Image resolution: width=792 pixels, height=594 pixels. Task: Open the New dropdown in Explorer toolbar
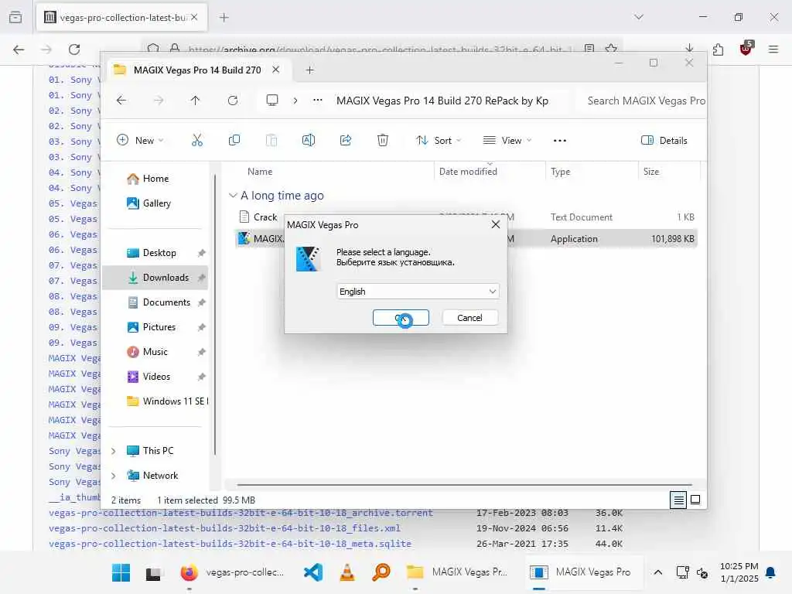click(x=141, y=141)
